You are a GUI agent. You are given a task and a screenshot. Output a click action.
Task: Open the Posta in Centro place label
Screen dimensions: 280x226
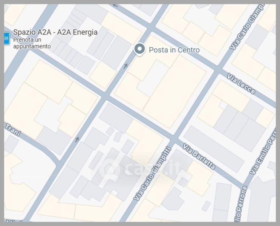[x=174, y=50]
